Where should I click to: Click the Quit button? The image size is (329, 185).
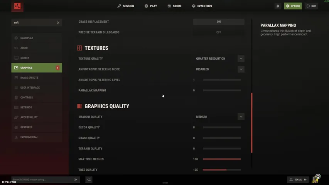[x=311, y=6]
